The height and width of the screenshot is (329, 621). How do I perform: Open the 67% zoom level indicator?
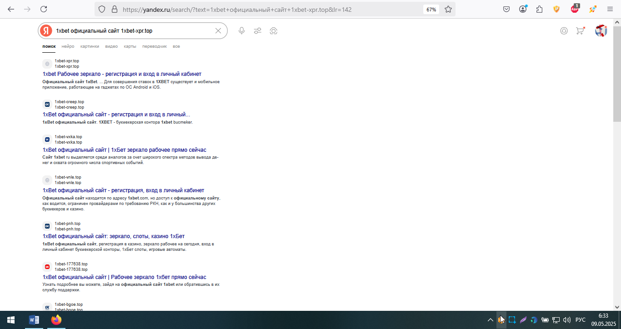click(431, 9)
